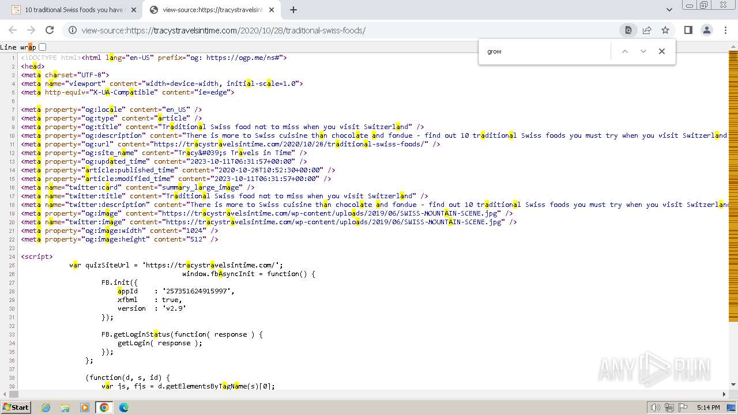Click 'var quizSiteUrl' on line 25
738x415 pixels.
pyautogui.click(x=100, y=265)
